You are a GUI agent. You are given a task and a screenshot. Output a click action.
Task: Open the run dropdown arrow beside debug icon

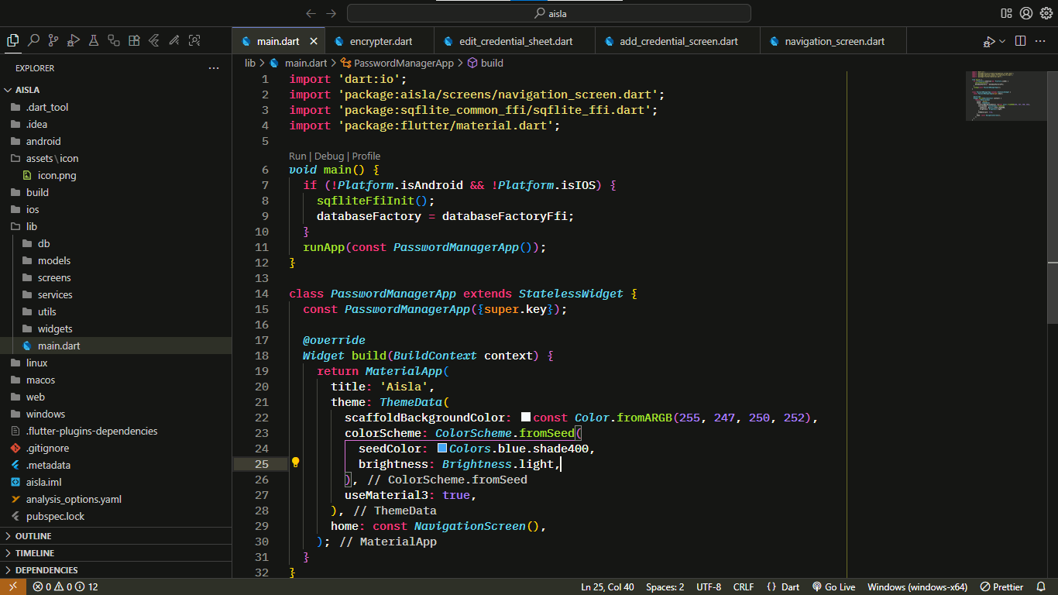tap(1002, 41)
